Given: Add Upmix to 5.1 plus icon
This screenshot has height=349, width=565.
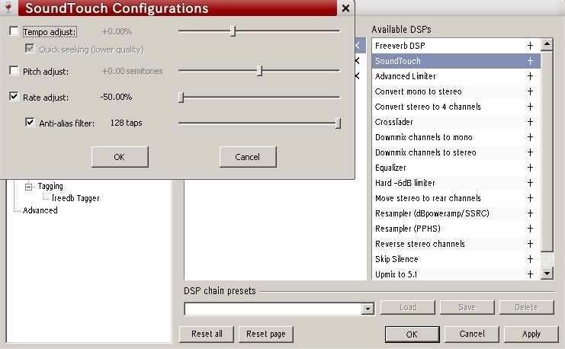Looking at the screenshot, I should (x=530, y=274).
